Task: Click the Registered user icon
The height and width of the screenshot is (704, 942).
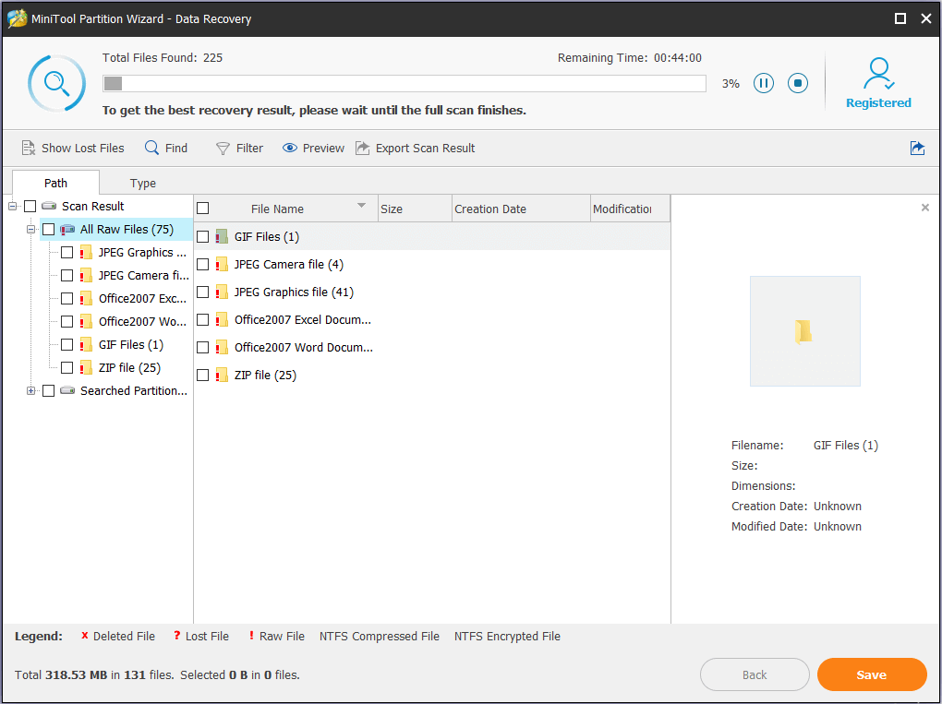Action: coord(878,73)
